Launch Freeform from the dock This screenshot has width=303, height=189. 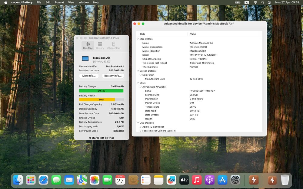[x=171, y=180]
